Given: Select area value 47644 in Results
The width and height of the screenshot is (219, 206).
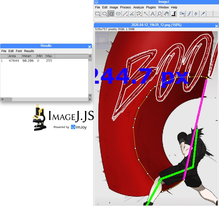Looking at the screenshot, I should (14, 61).
